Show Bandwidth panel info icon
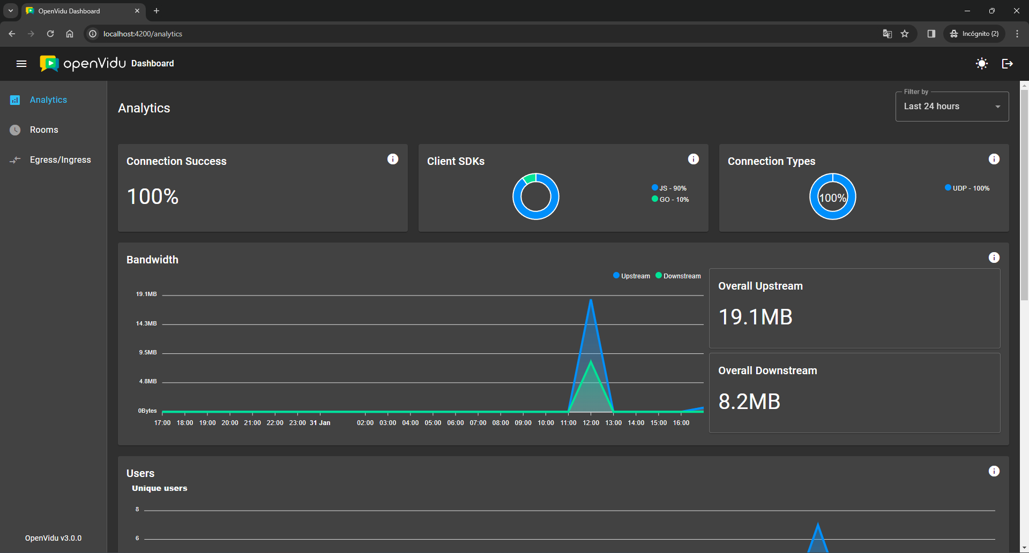This screenshot has width=1029, height=553. click(994, 257)
